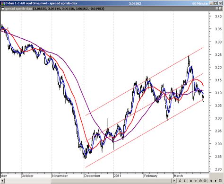Image resolution: width=224 pixels, height=184 pixels.
Task: Close the inner spread spmib-dax chart pane
Action: point(220,9)
